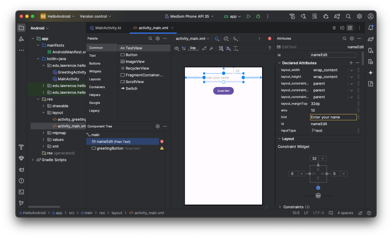Open Search Everywhere magnifier in title bar
The width and height of the screenshot is (392, 238).
[x=348, y=16]
